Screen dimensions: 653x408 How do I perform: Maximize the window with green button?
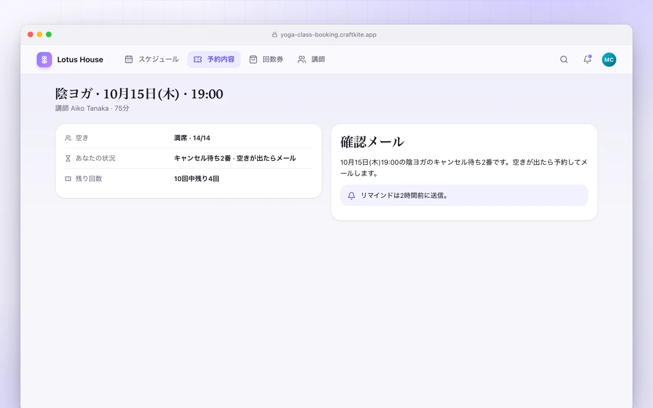point(49,35)
